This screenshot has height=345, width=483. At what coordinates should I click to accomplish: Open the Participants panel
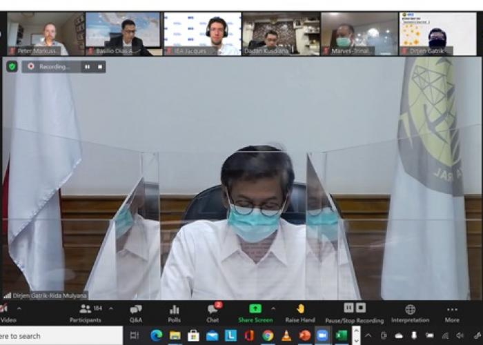[85, 312]
